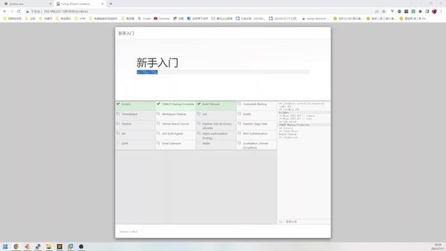This screenshot has height=251, width=446.
Task: Click the Jenkins version text in footer
Action: [x=128, y=231]
